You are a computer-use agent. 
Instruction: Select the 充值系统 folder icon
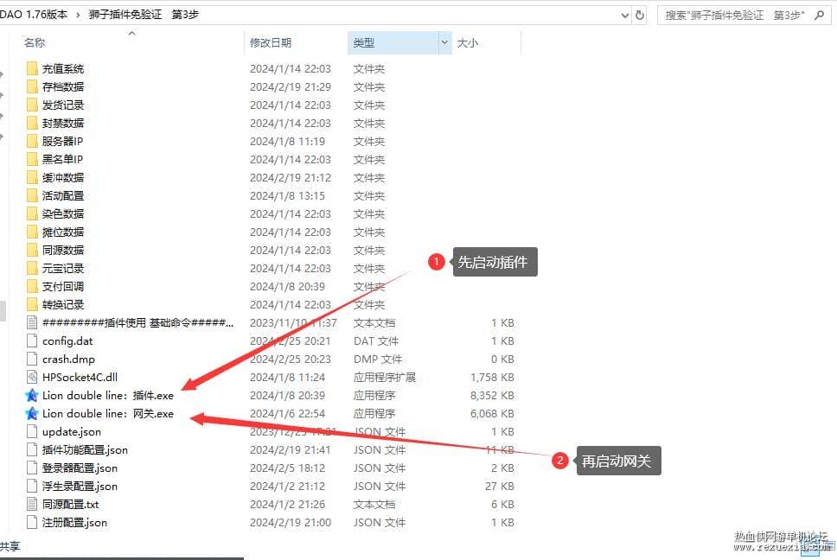32,69
